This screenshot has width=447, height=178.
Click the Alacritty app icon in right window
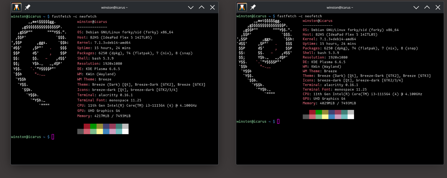coord(242,7)
